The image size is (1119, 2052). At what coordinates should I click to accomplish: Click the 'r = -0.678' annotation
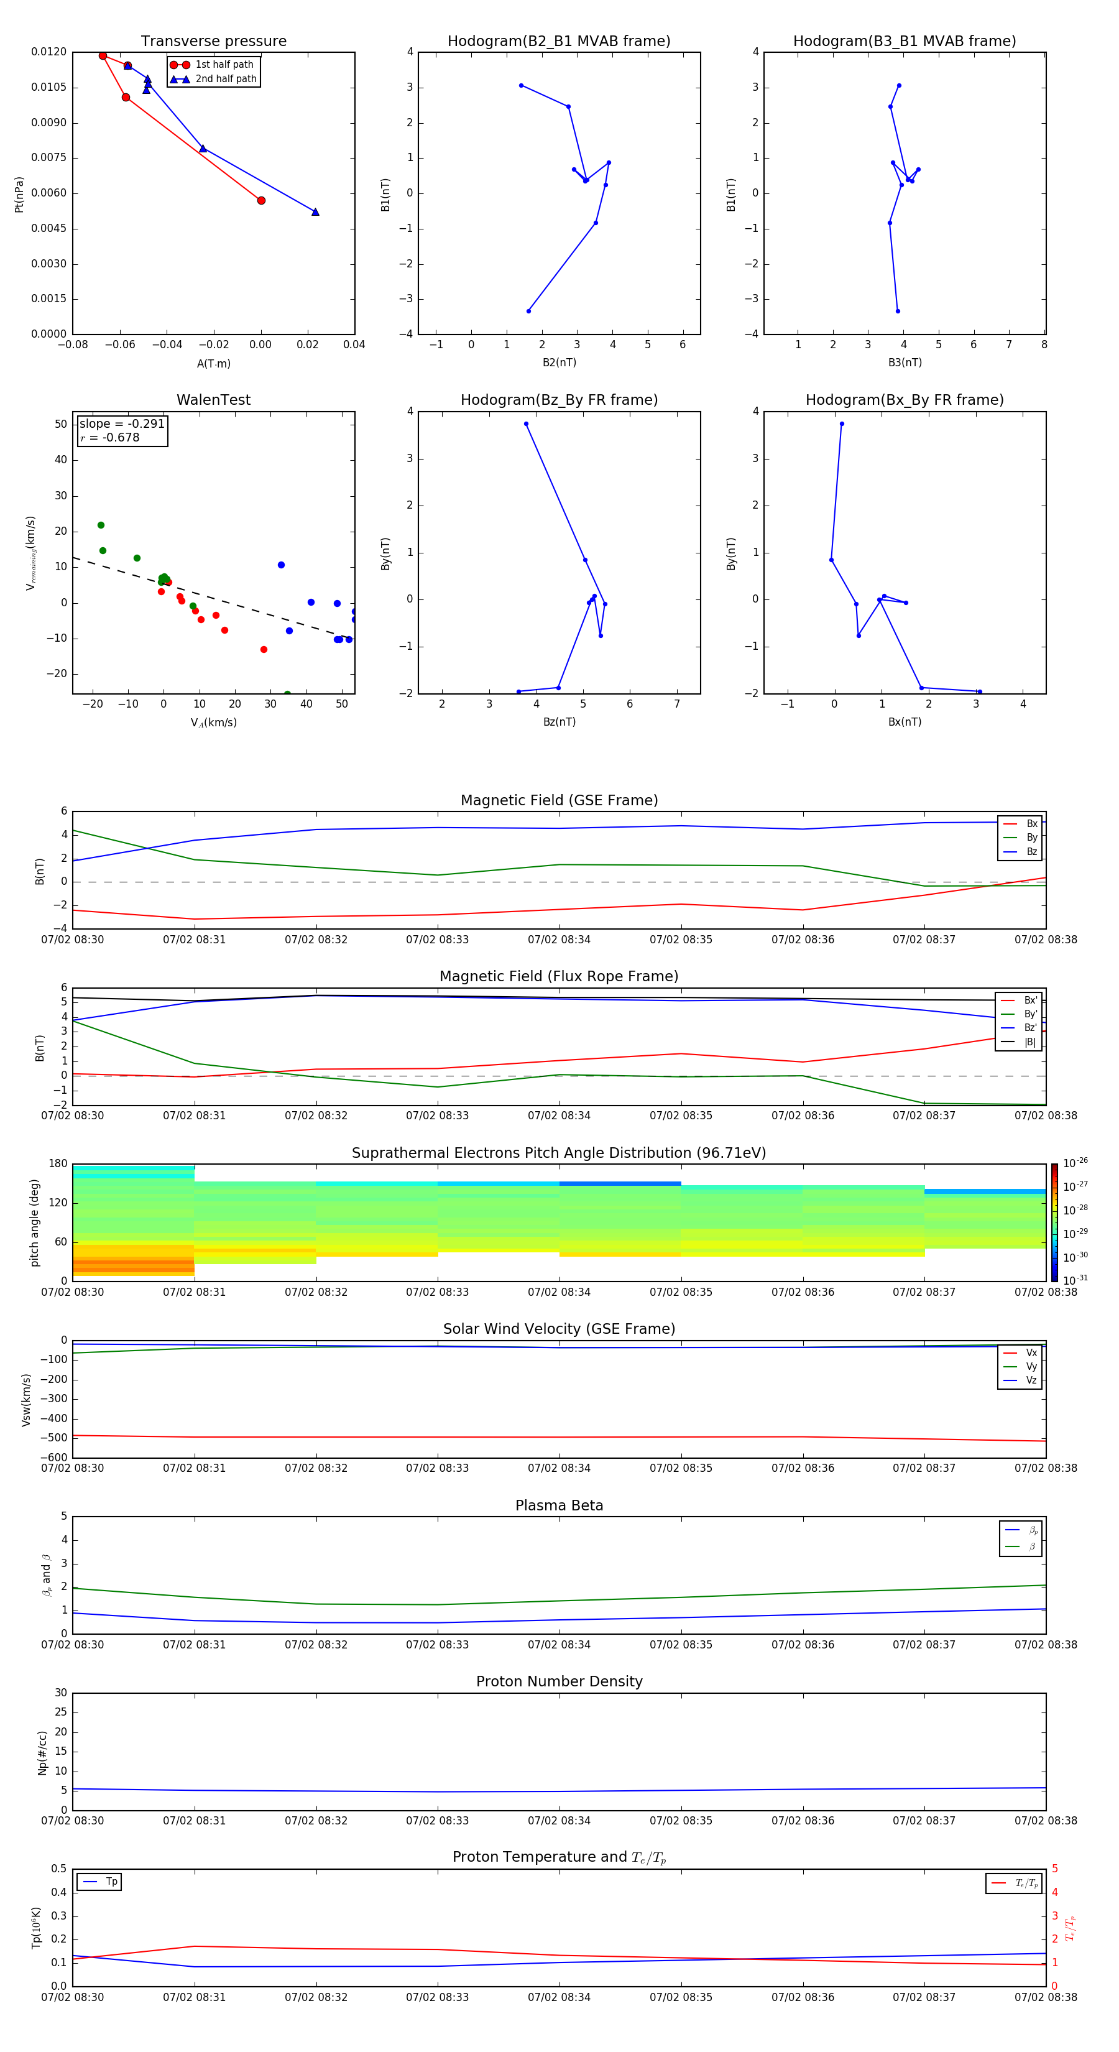pos(110,437)
